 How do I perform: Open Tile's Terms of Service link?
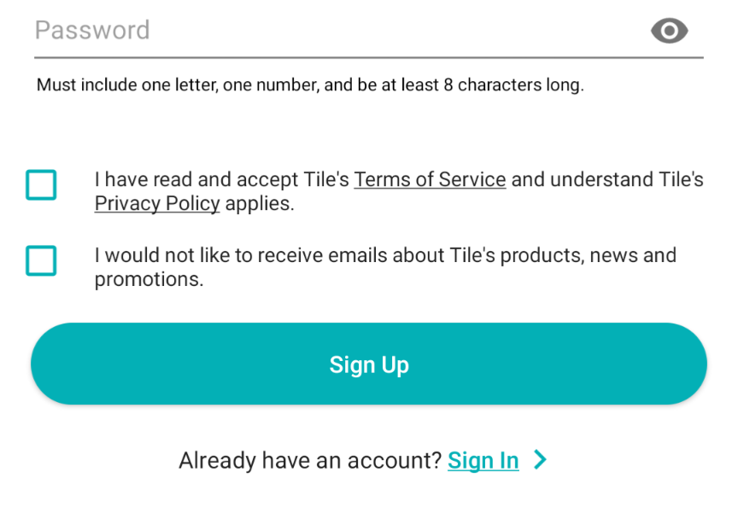click(430, 179)
